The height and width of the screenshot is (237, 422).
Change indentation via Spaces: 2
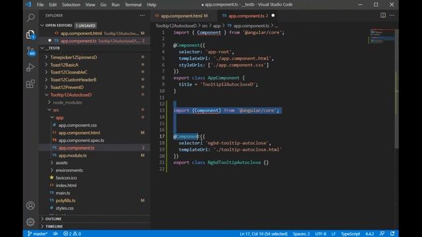(301, 234)
